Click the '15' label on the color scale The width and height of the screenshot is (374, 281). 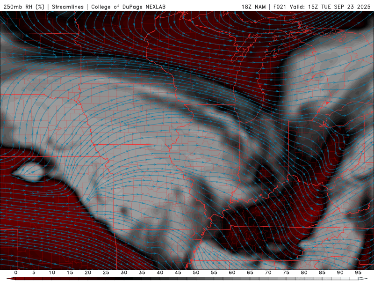pos(70,273)
